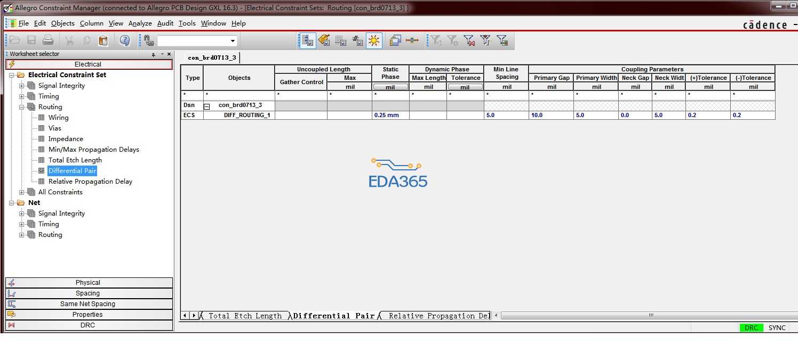The height and width of the screenshot is (345, 798).
Task: Open the DRC domain panel
Action: click(89, 325)
